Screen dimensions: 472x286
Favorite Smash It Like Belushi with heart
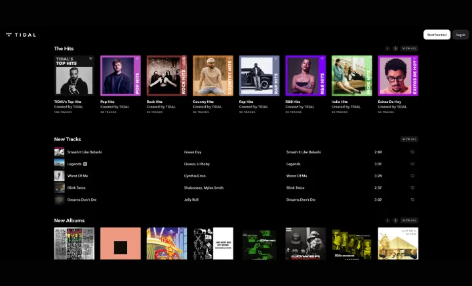[x=412, y=152]
